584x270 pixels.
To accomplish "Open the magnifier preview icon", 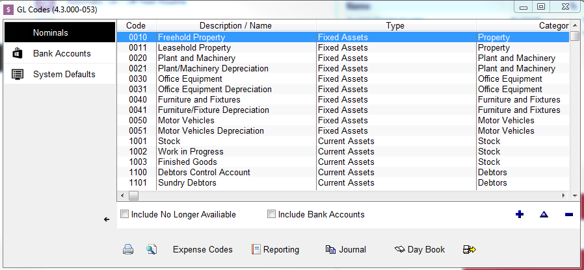I will (x=152, y=249).
